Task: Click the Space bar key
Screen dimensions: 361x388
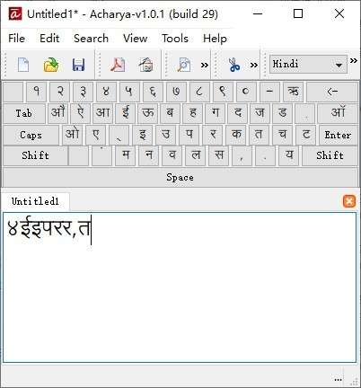Action: click(x=180, y=177)
